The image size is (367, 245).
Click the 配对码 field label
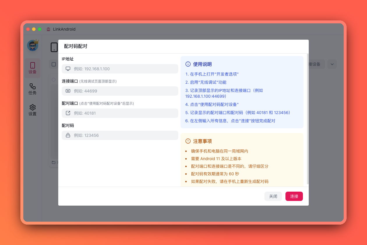click(68, 125)
